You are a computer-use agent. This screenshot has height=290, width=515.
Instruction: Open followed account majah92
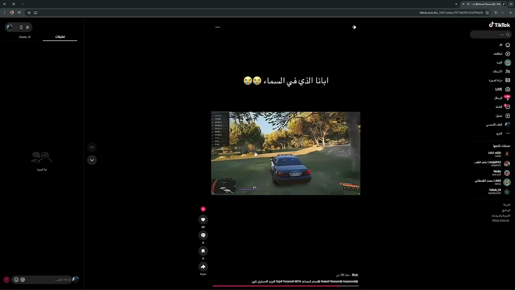click(x=492, y=164)
